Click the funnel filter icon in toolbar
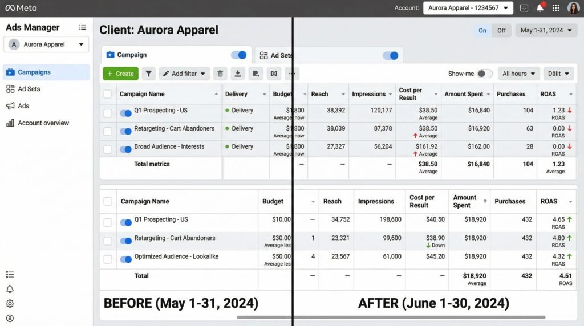The width and height of the screenshot is (584, 326). click(148, 74)
